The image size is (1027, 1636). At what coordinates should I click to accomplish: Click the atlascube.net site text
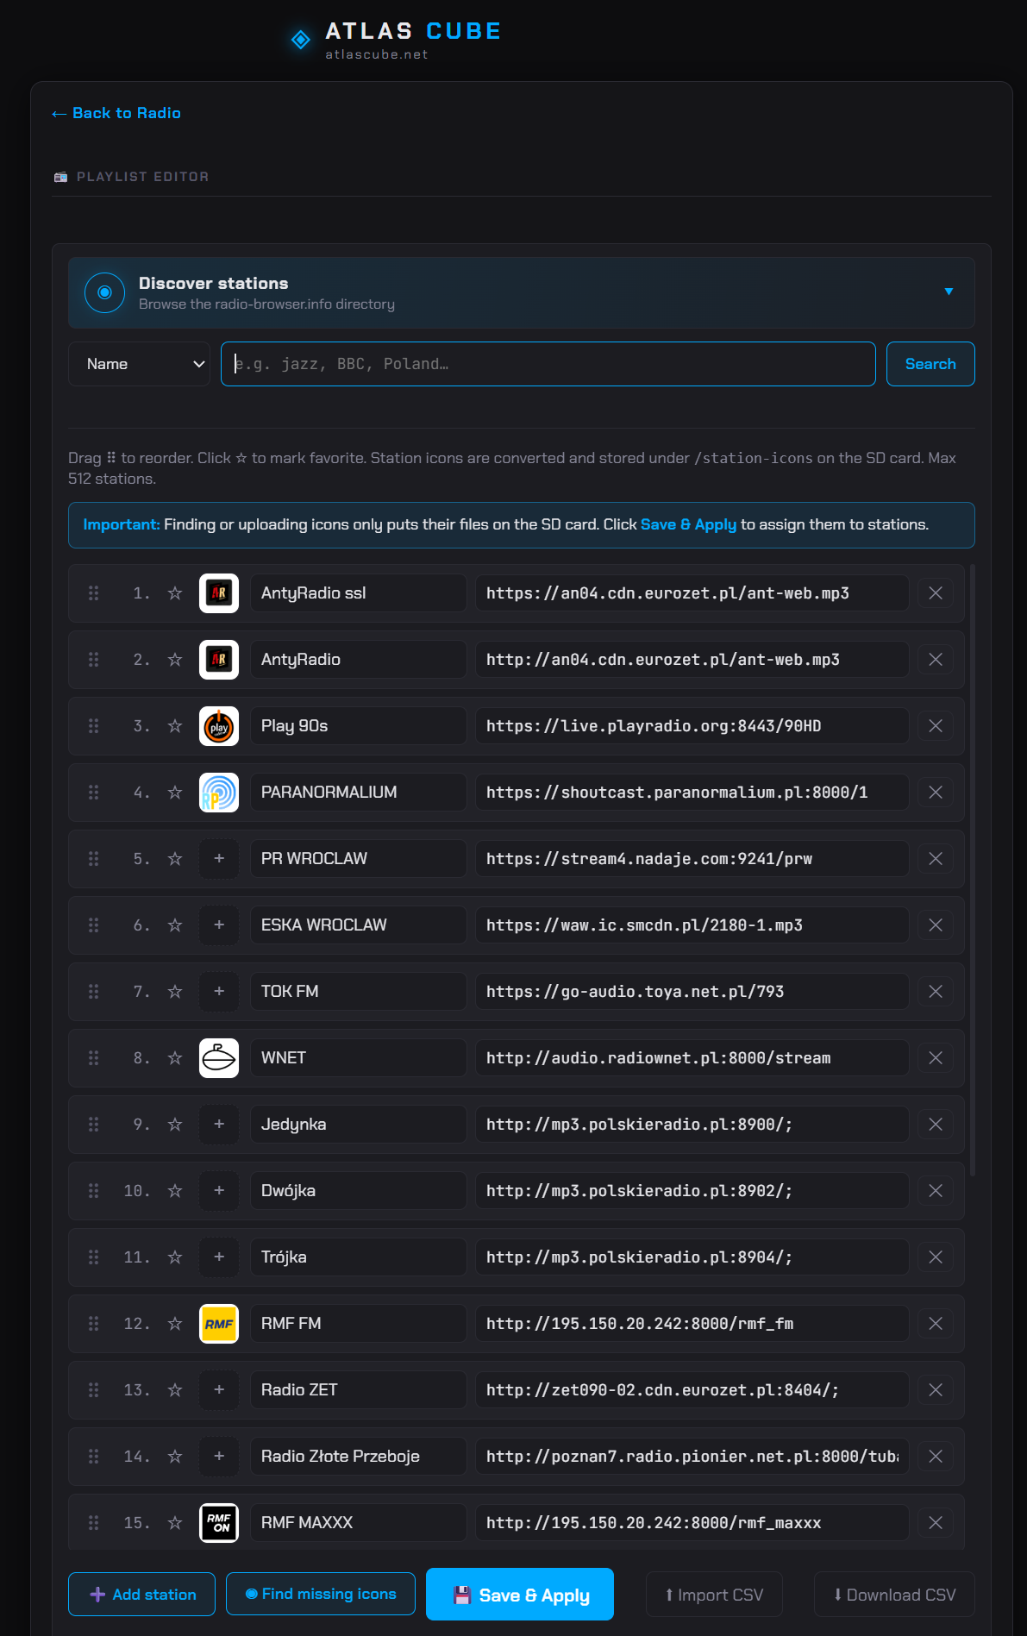pyautogui.click(x=376, y=54)
